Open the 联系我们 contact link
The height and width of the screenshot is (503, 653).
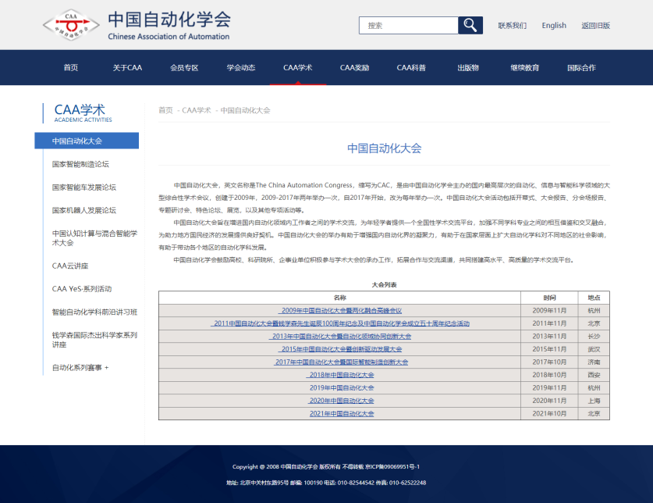pyautogui.click(x=512, y=26)
